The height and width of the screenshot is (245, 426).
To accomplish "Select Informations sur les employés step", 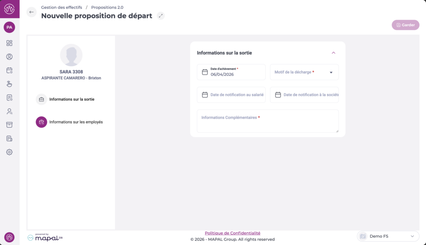I will (x=76, y=122).
